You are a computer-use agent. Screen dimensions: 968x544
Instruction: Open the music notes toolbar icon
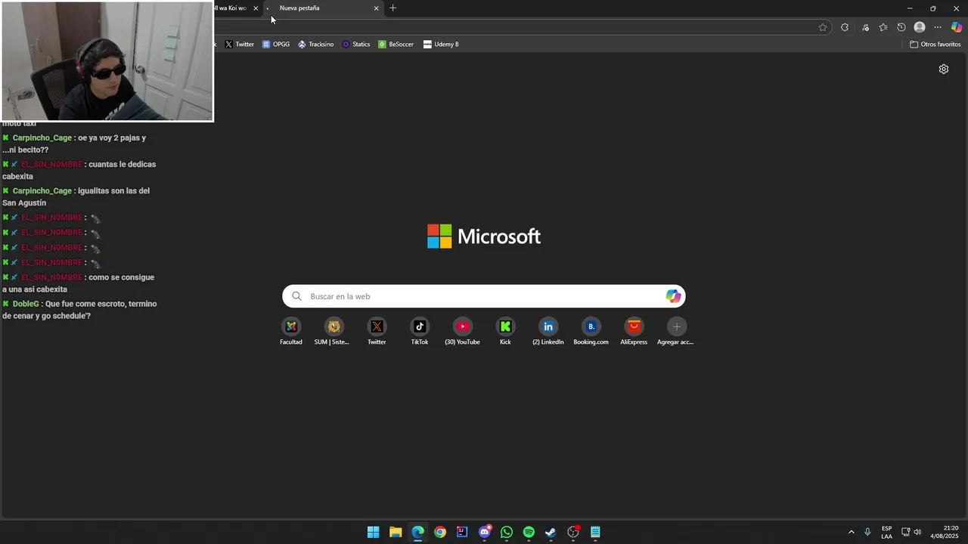tap(866, 27)
